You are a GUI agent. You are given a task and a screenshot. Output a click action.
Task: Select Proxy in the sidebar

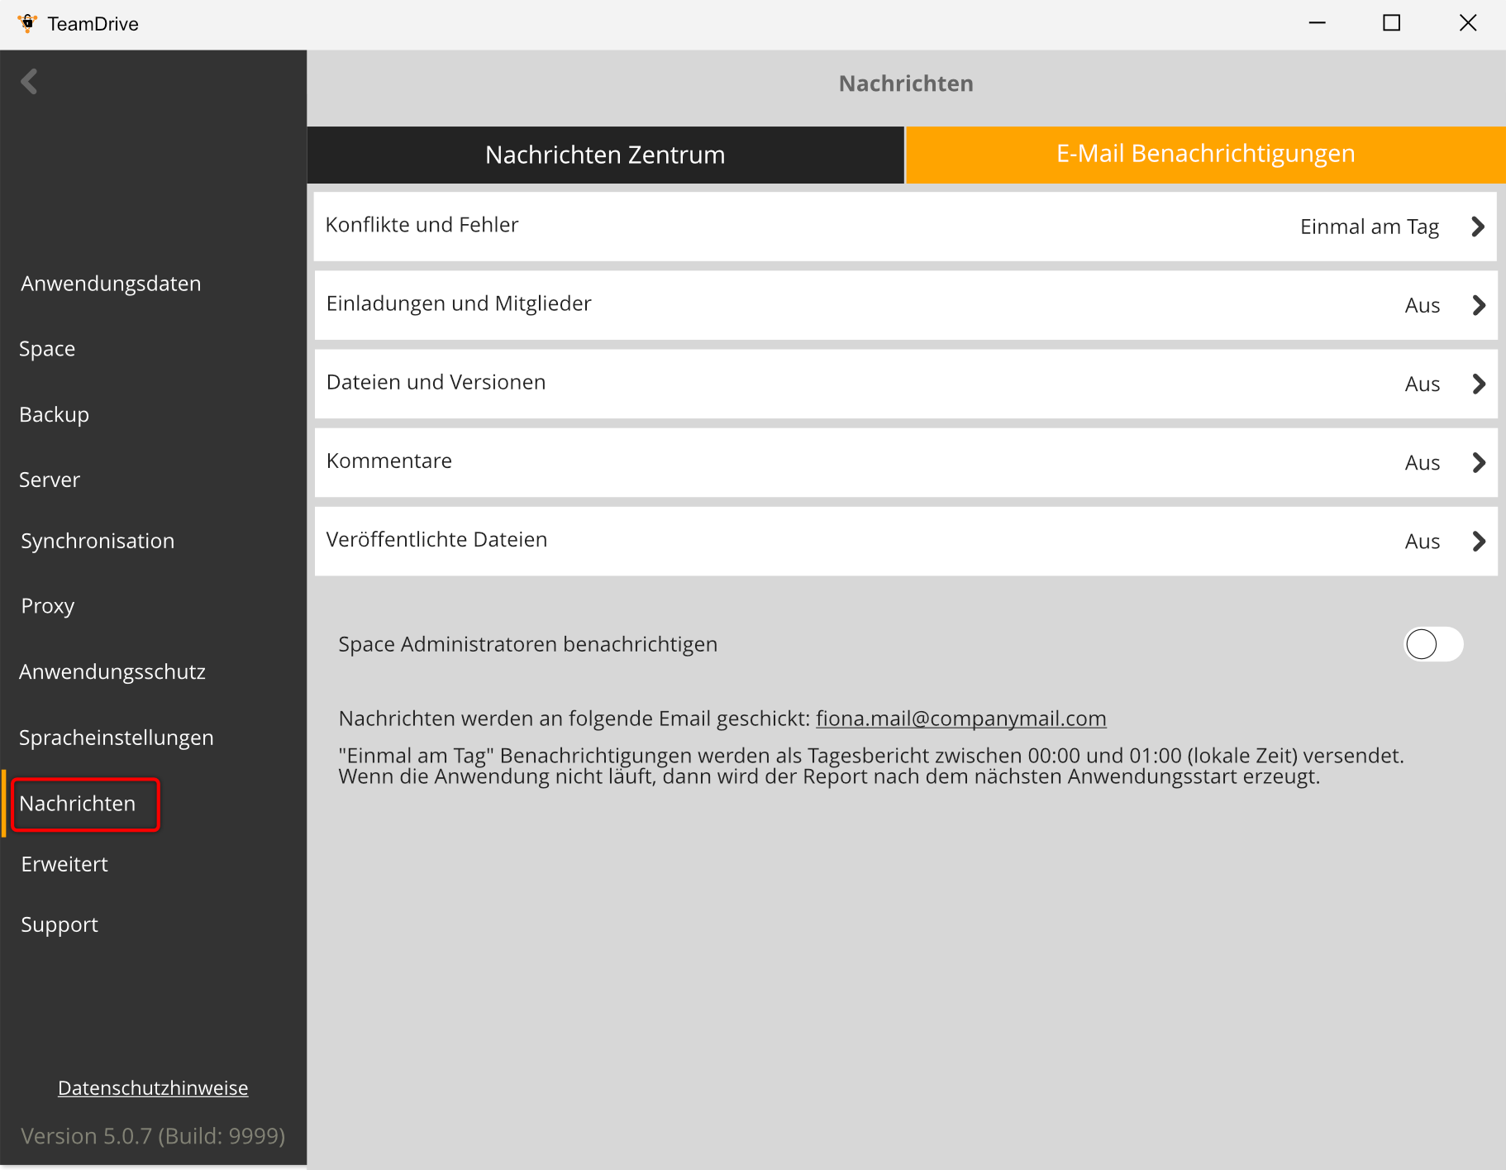[x=48, y=606]
